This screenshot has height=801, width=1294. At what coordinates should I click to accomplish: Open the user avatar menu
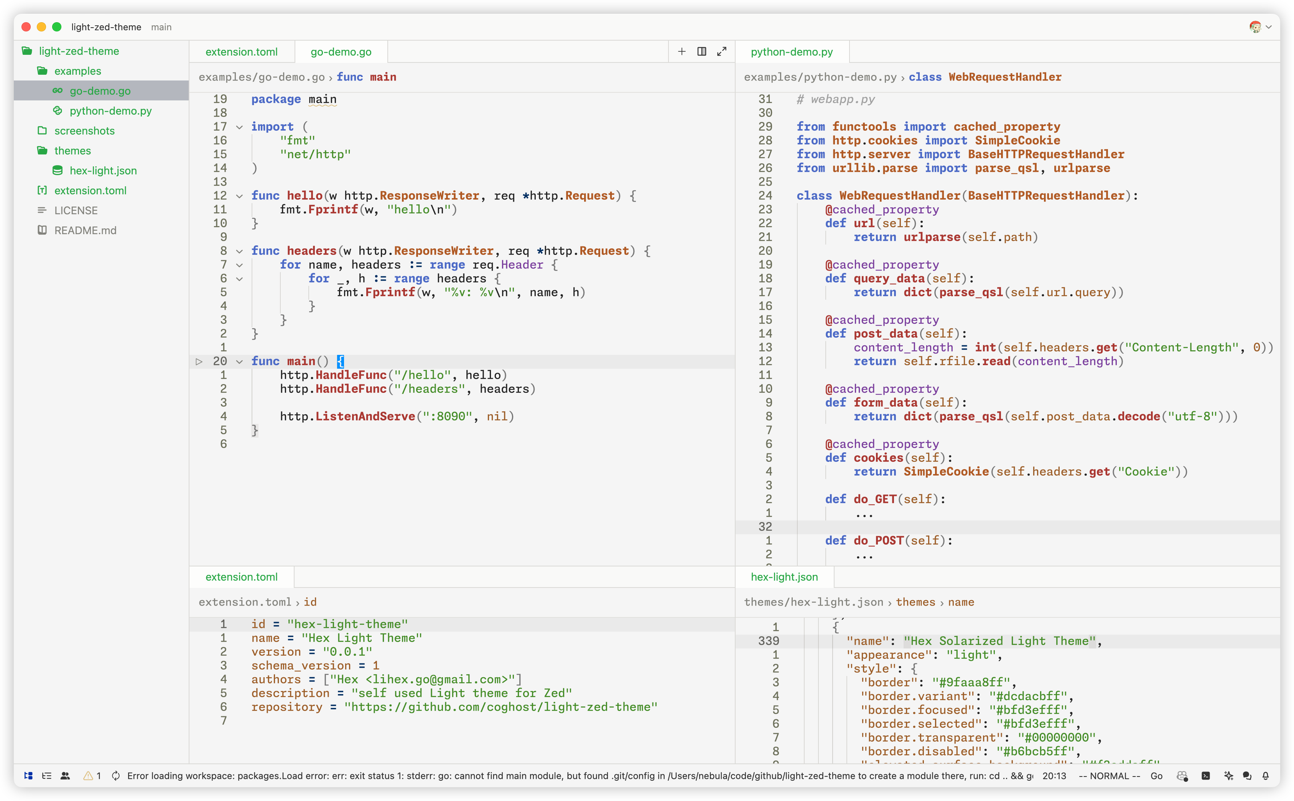[x=1260, y=26]
